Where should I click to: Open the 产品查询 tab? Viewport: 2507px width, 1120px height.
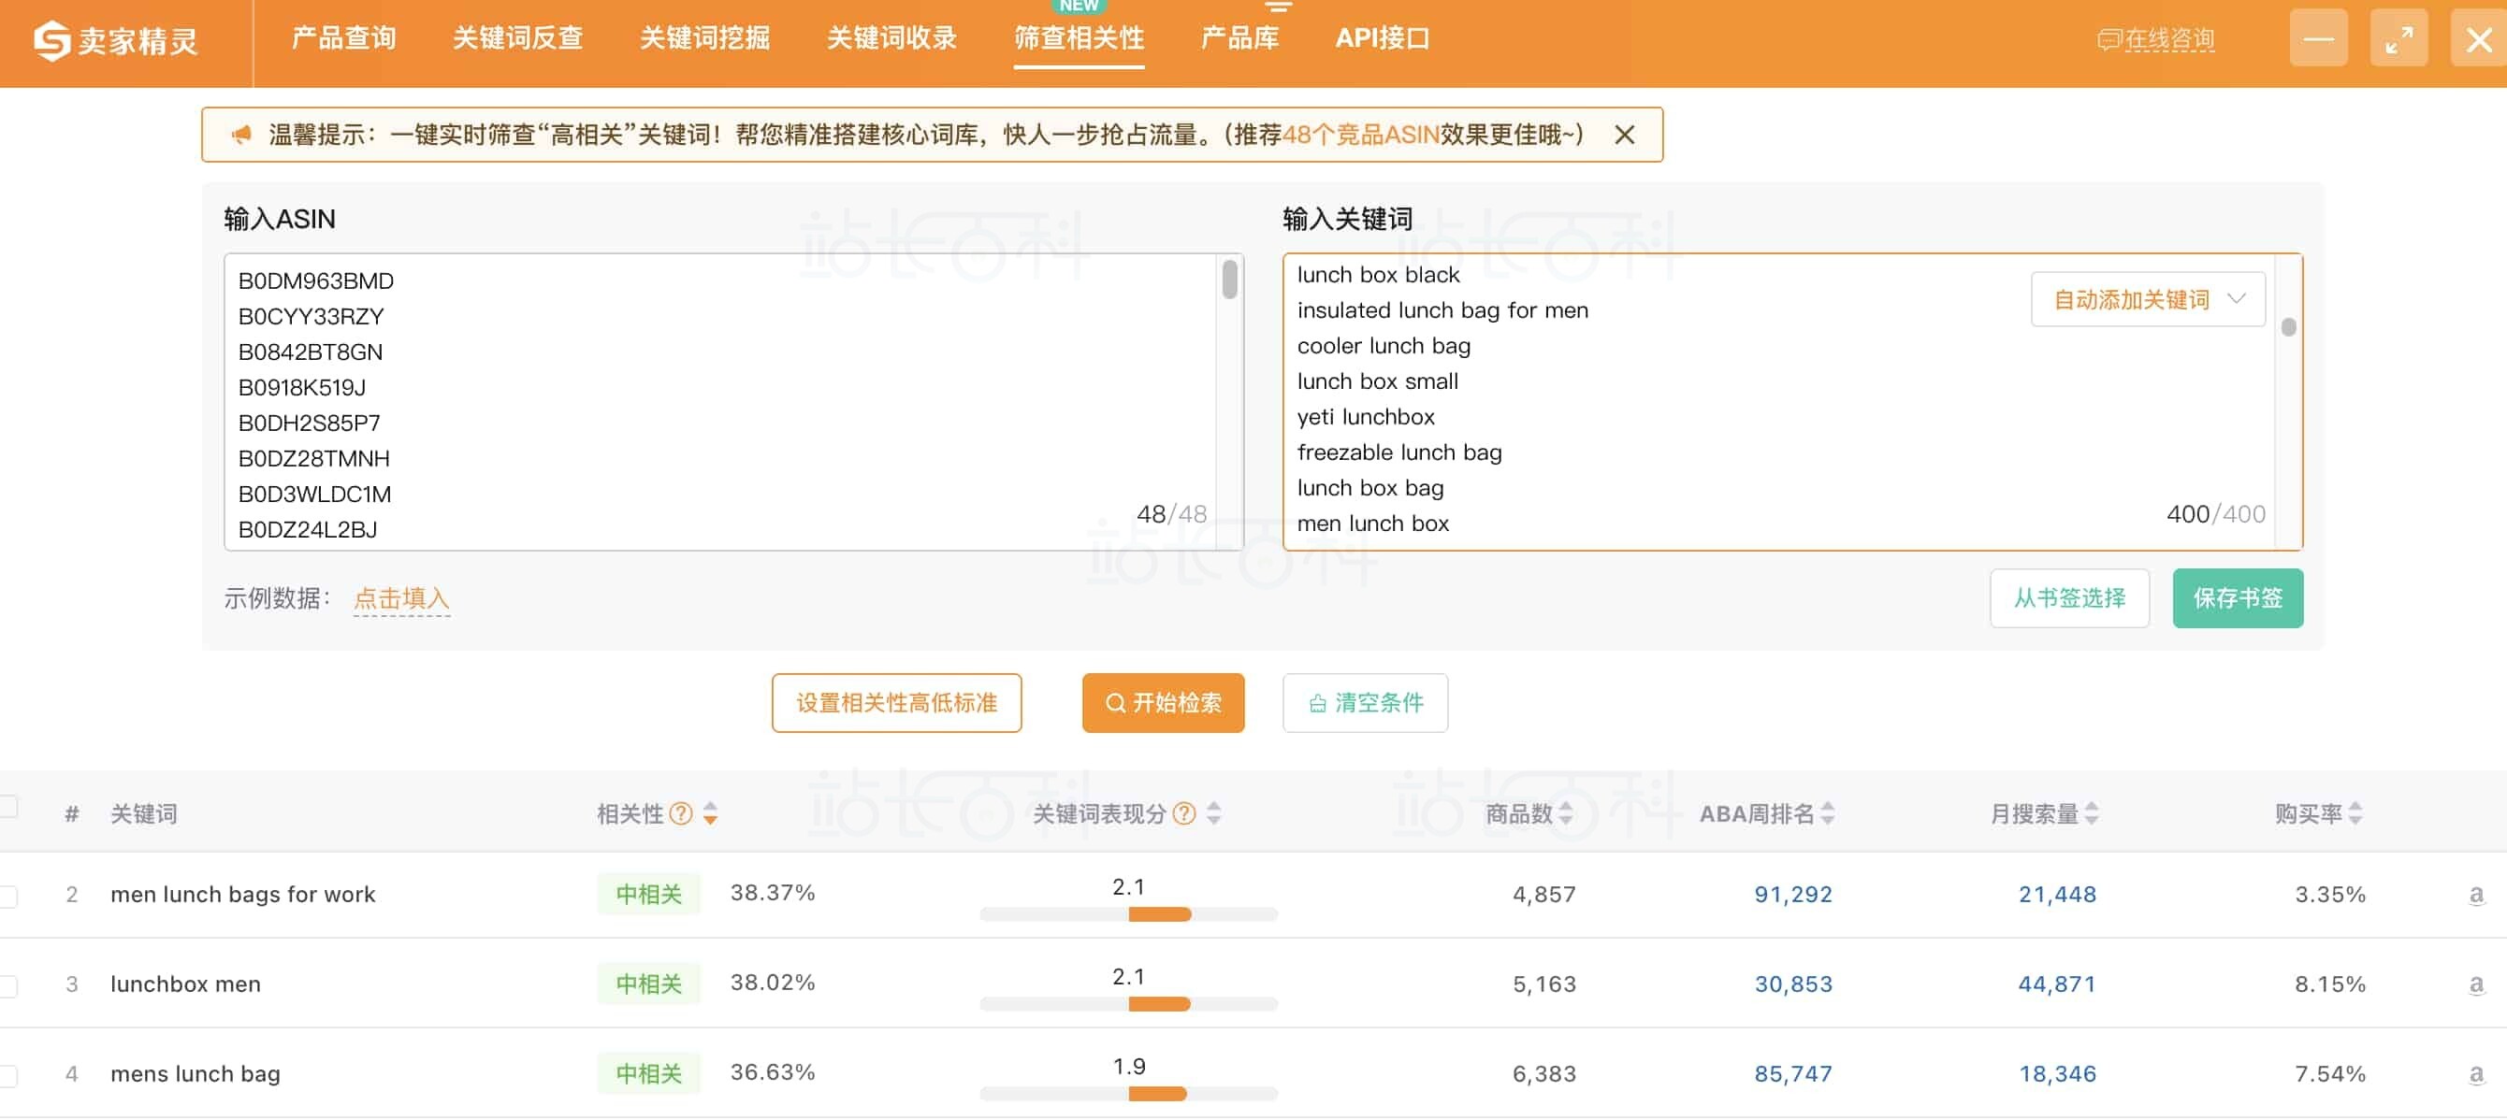tap(343, 39)
